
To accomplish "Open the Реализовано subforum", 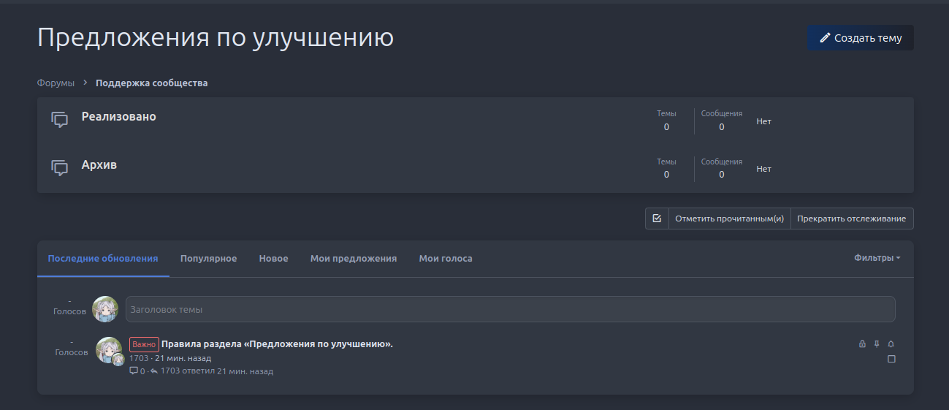I will 118,116.
